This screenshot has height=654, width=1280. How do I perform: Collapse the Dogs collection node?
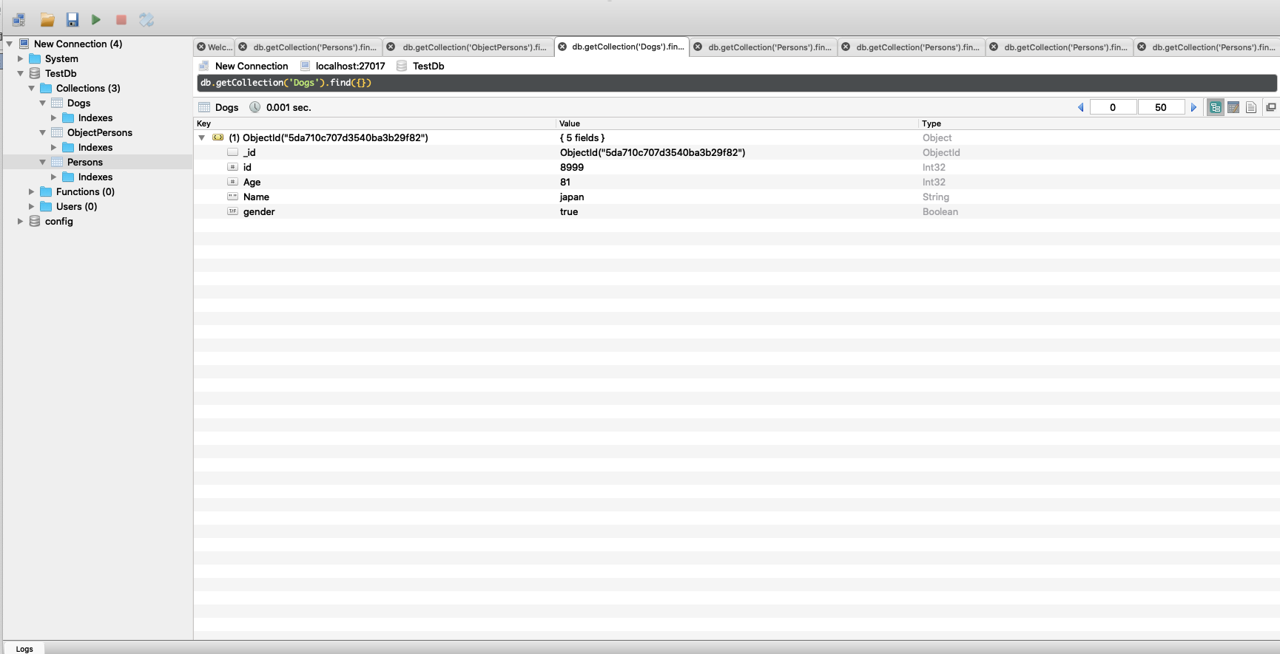(43, 103)
